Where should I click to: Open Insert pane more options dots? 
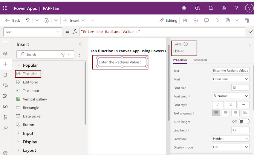click(79, 55)
